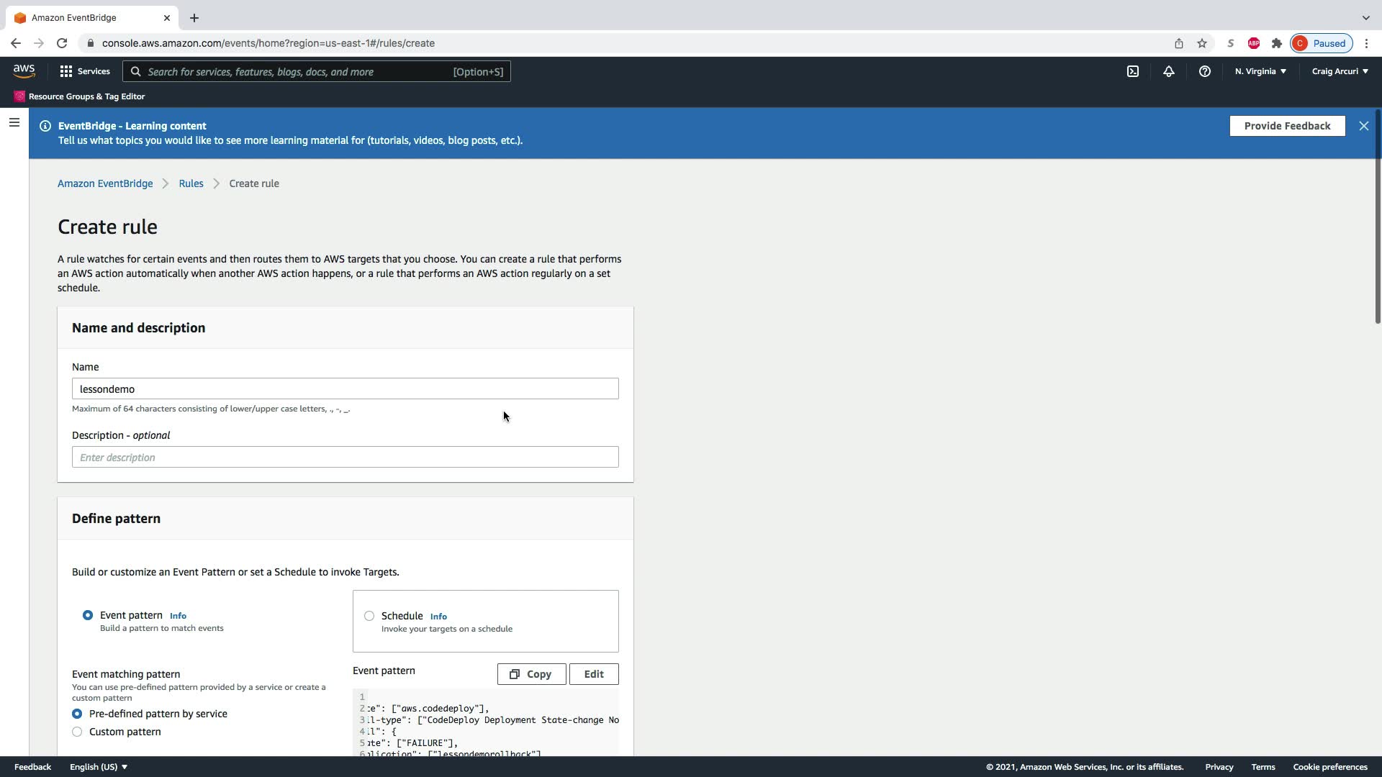Open the help question mark icon

pos(1204,71)
